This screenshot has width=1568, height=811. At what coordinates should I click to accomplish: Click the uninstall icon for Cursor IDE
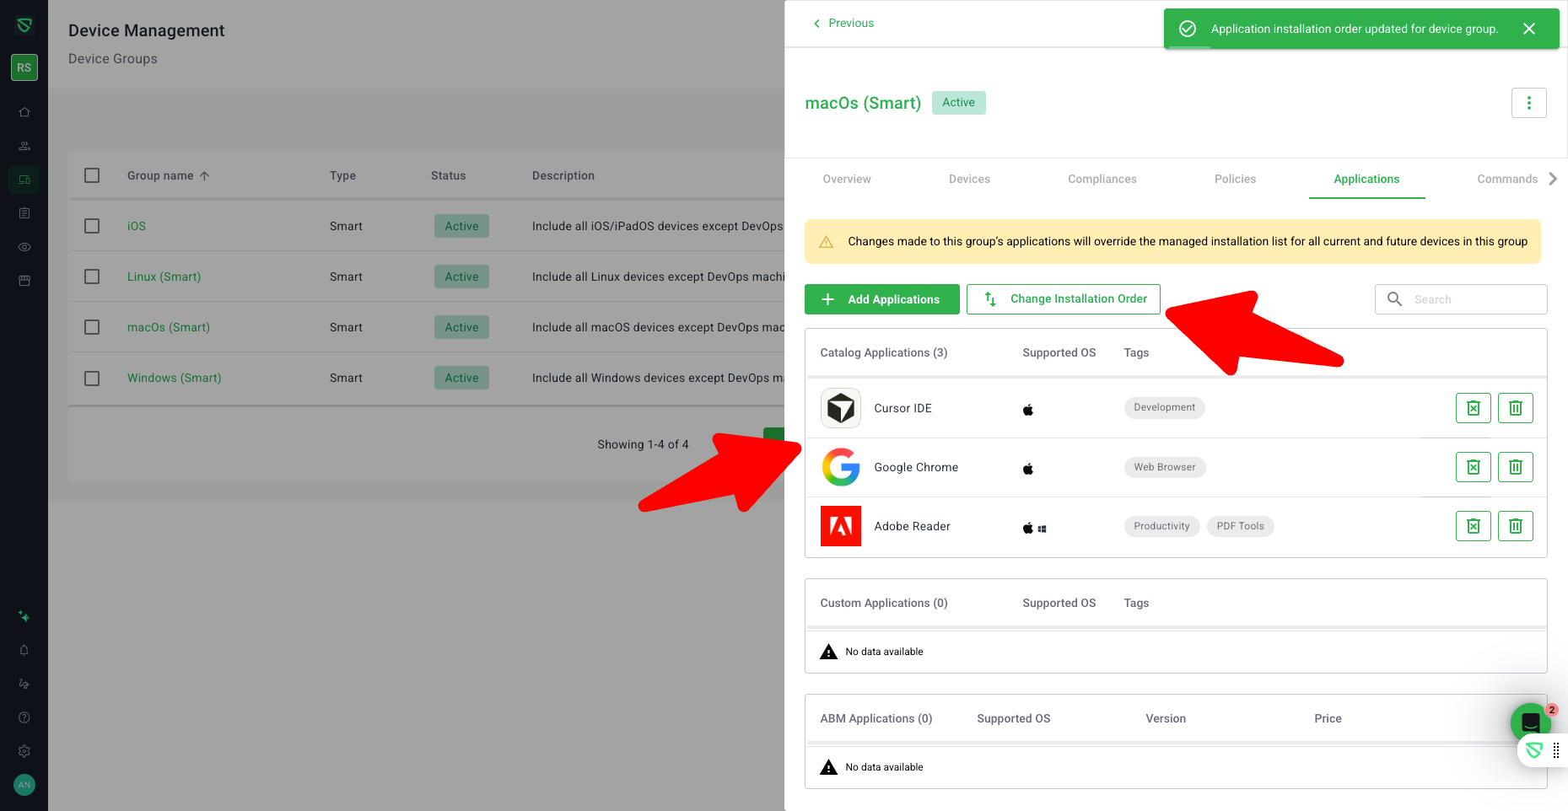(x=1473, y=408)
